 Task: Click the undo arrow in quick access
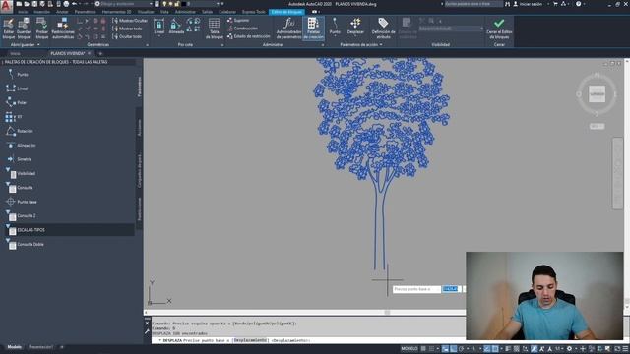click(74, 4)
